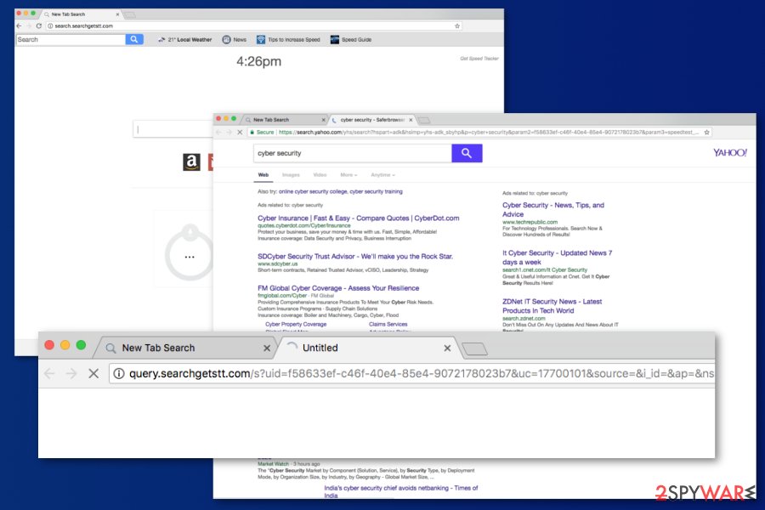
Task: Open India's cyber security chief news link
Action: pos(400,491)
